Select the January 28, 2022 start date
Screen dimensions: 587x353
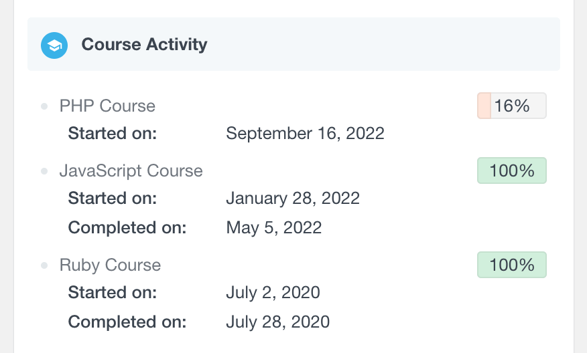click(x=293, y=199)
